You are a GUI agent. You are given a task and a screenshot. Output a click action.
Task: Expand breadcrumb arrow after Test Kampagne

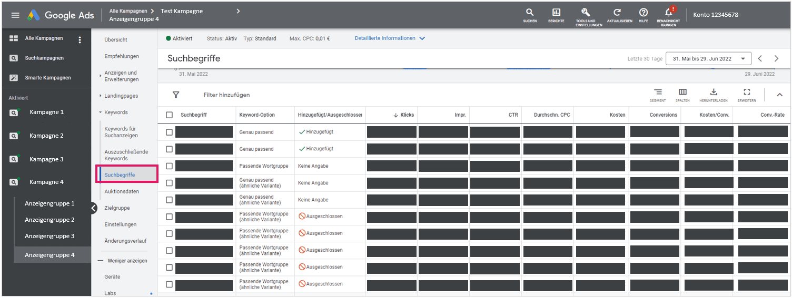pos(238,11)
